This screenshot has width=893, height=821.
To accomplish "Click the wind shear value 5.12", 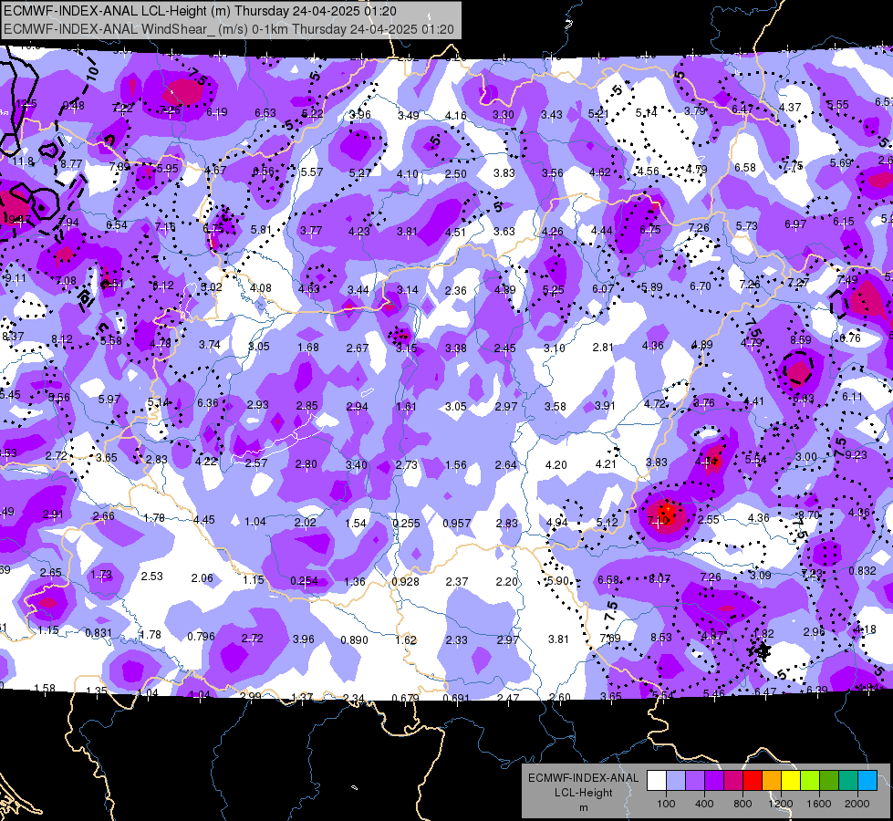I will (x=607, y=523).
